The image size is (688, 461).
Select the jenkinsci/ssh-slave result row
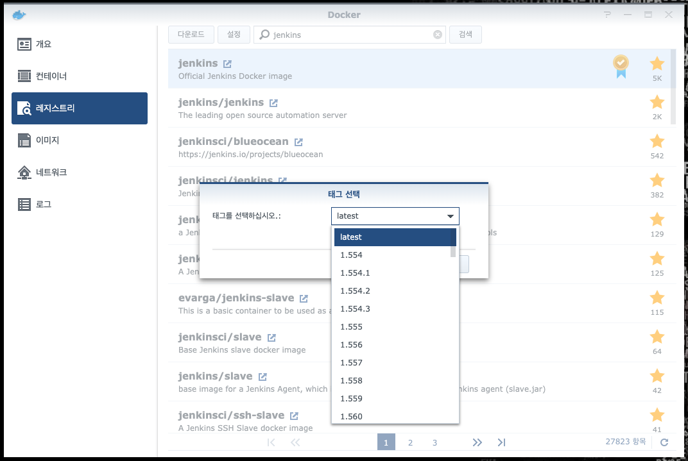419,417
